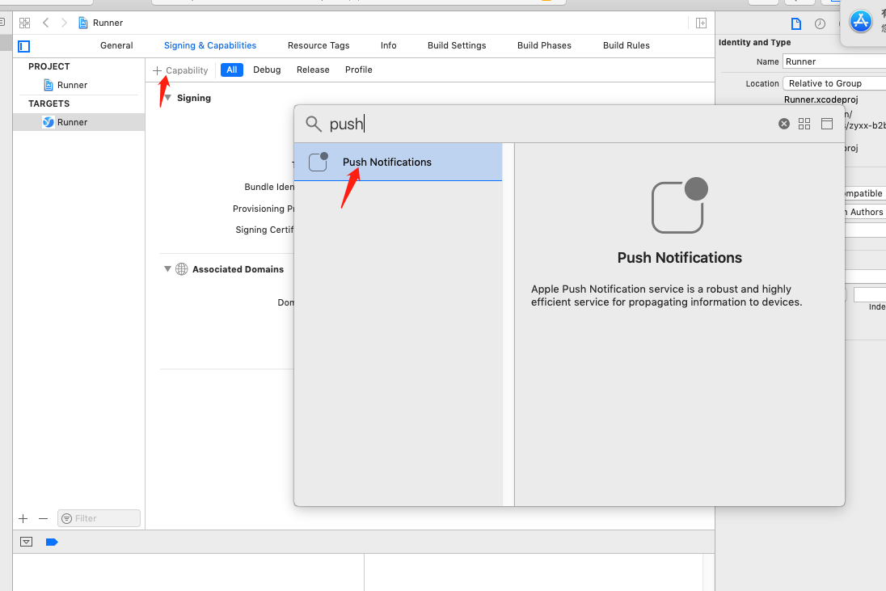Click the Push Notifications description text
The image size is (886, 591).
tap(666, 296)
